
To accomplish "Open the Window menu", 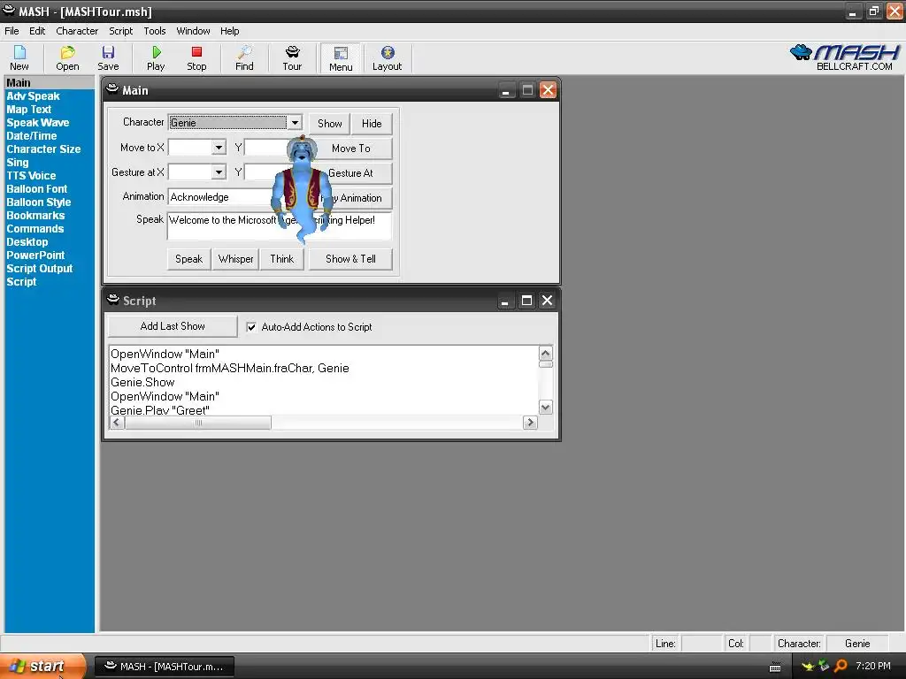I will pyautogui.click(x=193, y=31).
